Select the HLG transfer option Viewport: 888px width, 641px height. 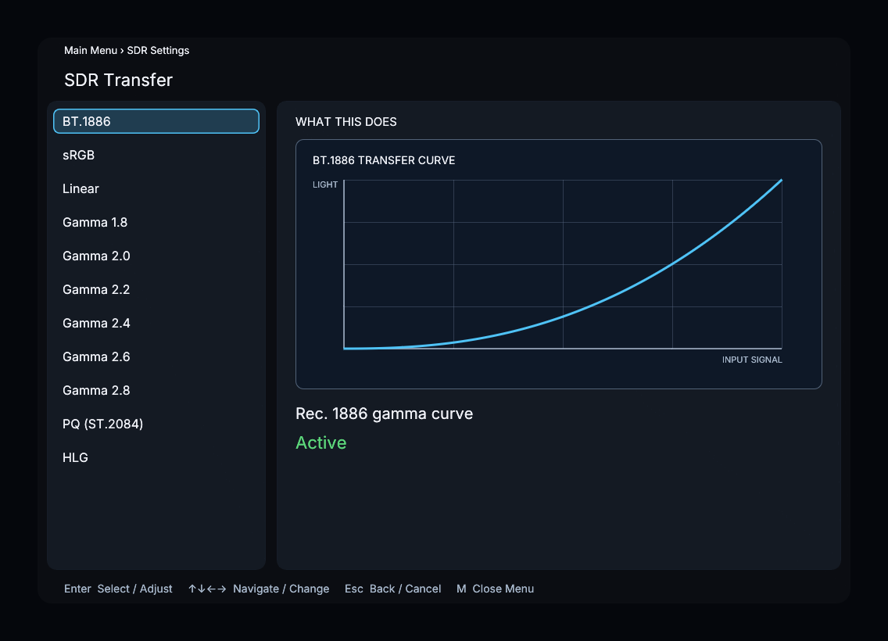click(x=156, y=457)
